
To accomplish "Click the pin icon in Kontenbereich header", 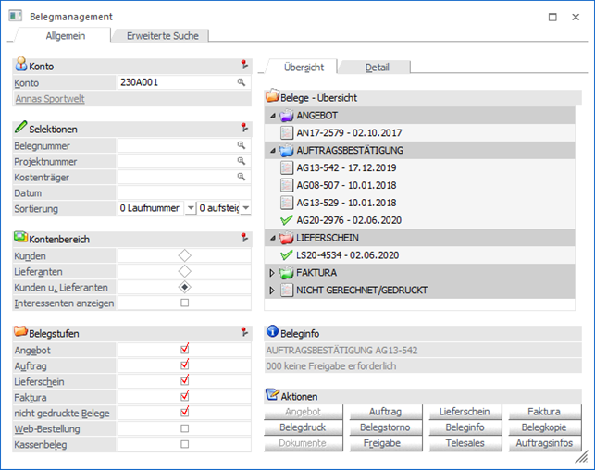I will pos(244,238).
